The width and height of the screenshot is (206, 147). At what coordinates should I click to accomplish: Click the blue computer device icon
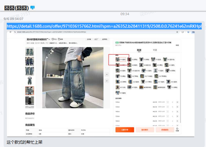(33, 7)
